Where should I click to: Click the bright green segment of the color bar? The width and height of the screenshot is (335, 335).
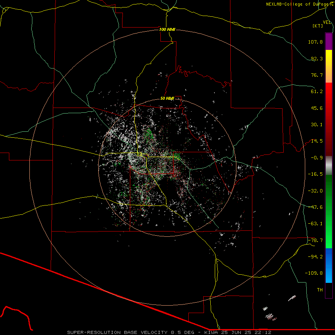click(329, 211)
